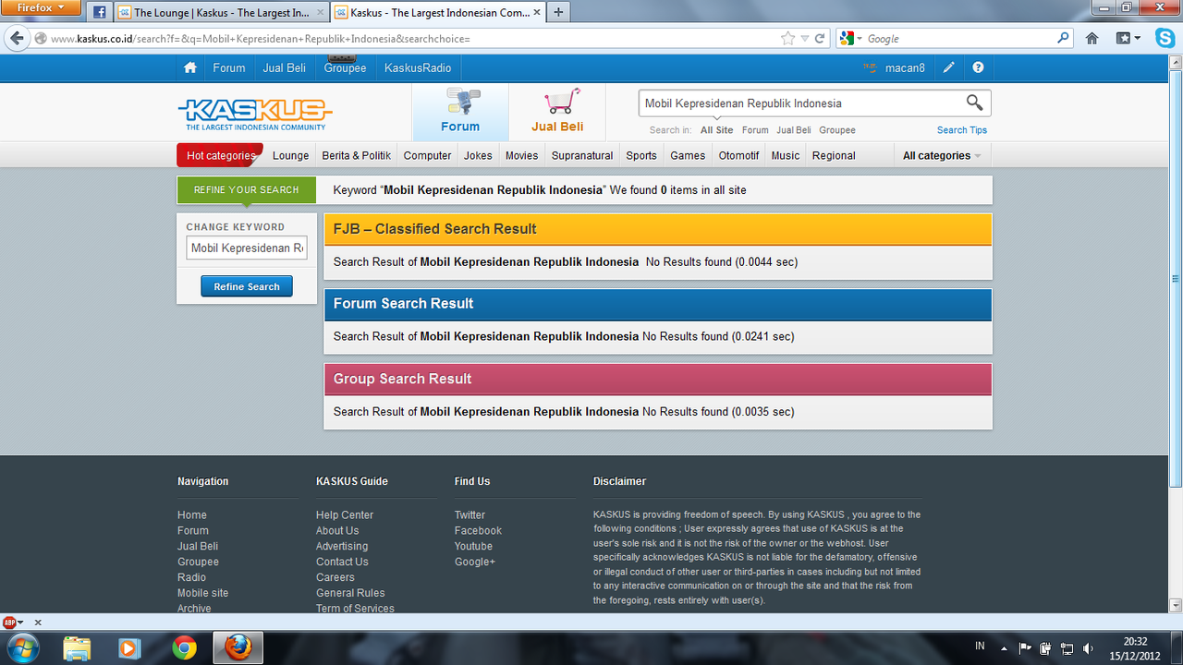The width and height of the screenshot is (1183, 665).
Task: Click the Refine Search button
Action: pos(247,286)
